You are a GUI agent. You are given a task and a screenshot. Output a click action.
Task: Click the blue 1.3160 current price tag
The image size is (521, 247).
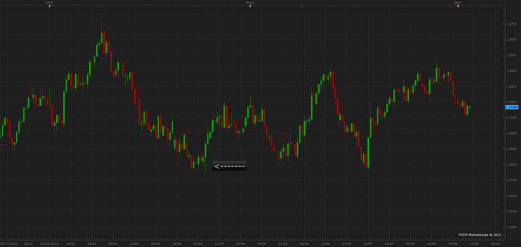click(512, 107)
